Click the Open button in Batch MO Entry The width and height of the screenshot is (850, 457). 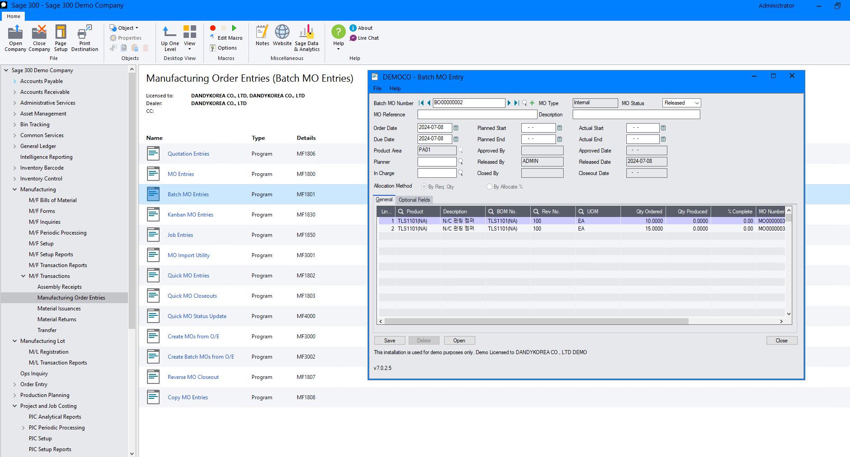tap(459, 341)
